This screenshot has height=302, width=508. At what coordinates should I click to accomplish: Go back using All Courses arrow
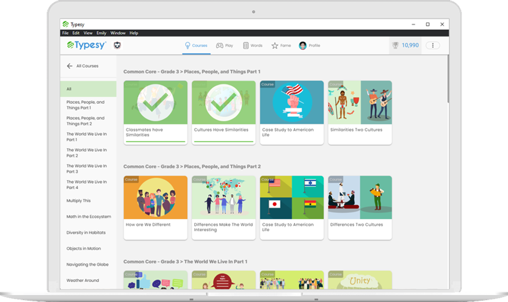click(69, 66)
